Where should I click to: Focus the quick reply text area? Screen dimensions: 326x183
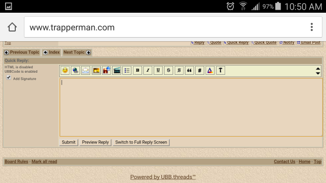191,107
